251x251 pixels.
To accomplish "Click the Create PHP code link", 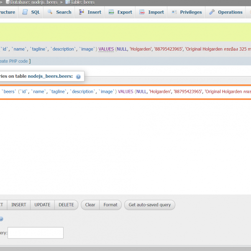I will [x=14, y=61].
